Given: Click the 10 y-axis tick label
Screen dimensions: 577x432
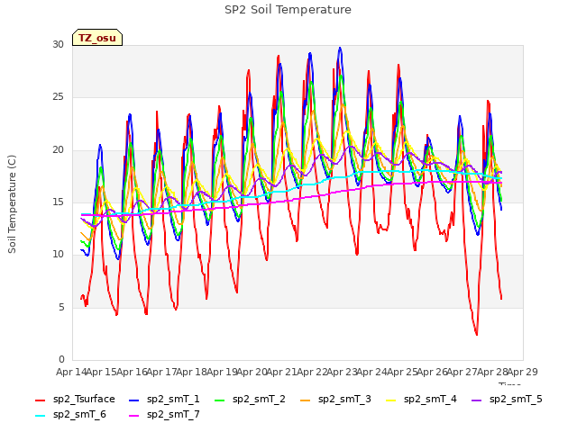Looking at the screenshot, I should (x=58, y=254).
